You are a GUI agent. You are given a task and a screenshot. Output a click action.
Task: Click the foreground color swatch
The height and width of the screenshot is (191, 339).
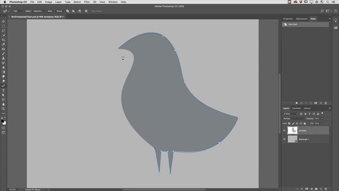(x=2, y=121)
